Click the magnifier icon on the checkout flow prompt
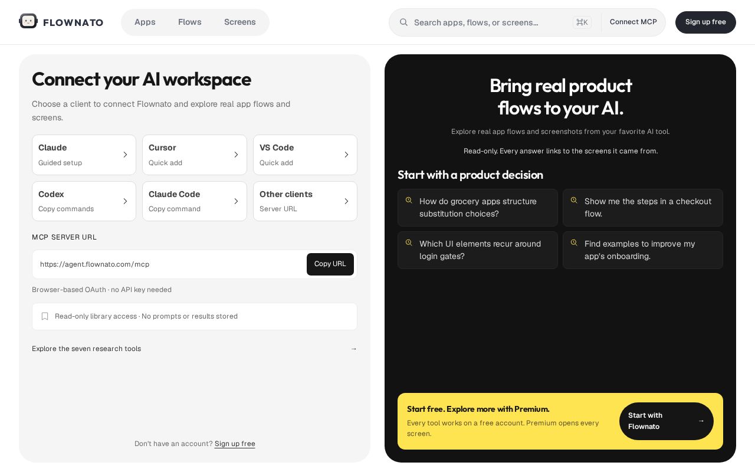Viewport: 755px width, 472px height. pyautogui.click(x=574, y=201)
